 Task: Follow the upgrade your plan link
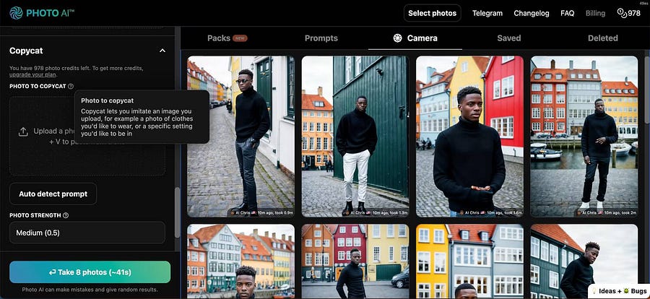(33, 74)
